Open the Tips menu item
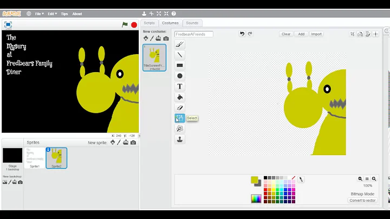This screenshot has width=390, height=219. point(64,14)
